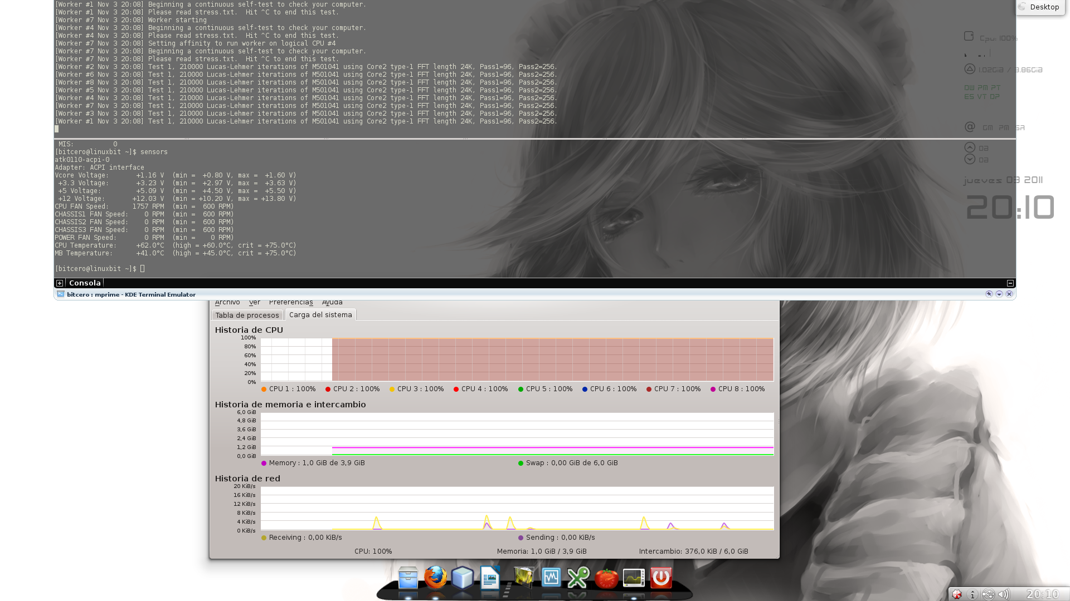Click the 'CPU FAN Speed: 1757 RPM' line
The width and height of the screenshot is (1070, 601).
[x=144, y=206]
